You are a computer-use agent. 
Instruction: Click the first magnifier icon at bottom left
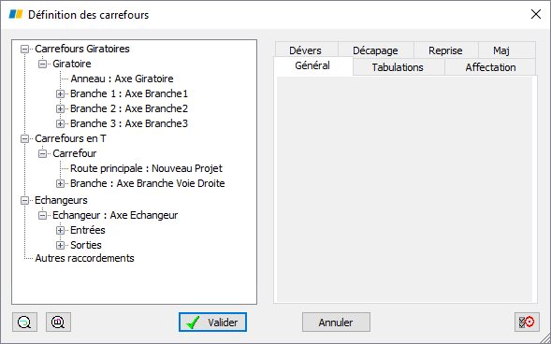tap(24, 322)
